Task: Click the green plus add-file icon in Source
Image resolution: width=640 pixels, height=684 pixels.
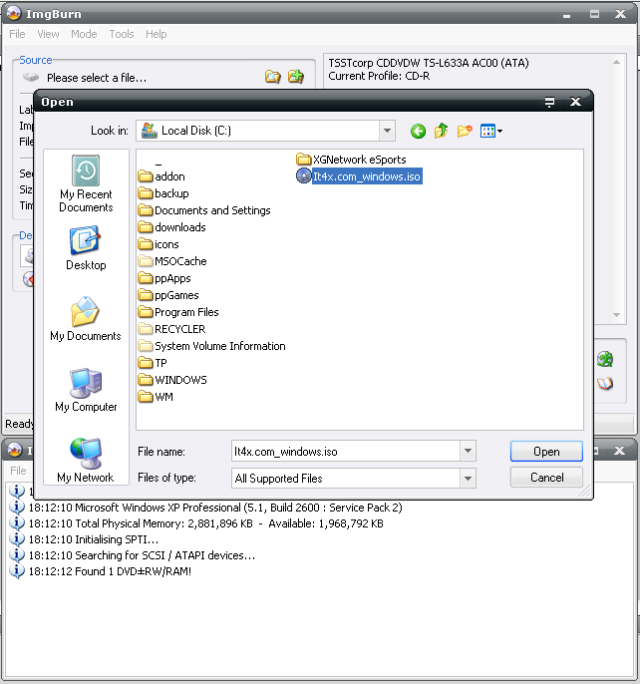Action: click(x=296, y=77)
